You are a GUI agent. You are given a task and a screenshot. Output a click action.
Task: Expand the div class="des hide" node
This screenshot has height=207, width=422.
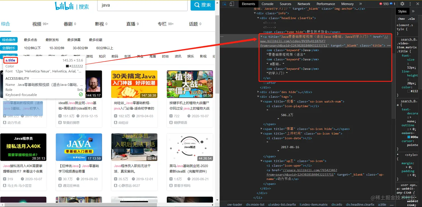point(258,92)
